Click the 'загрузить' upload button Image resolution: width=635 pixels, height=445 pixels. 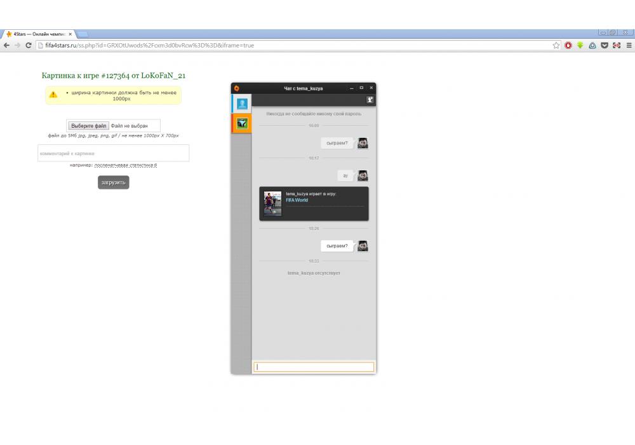[x=113, y=182]
